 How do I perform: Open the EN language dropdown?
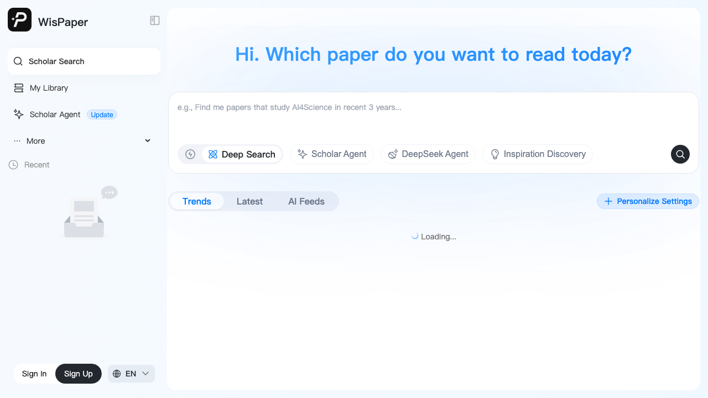(x=131, y=374)
